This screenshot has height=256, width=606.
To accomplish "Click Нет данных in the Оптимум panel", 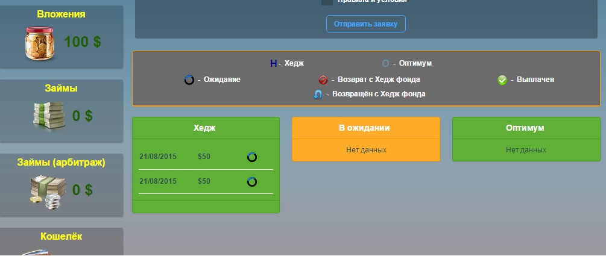I will coord(526,150).
